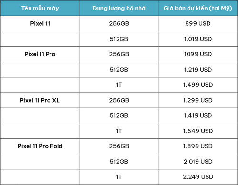Select the Pixel 11 Pro XL cell
This screenshot has height=185, width=238.
(x=40, y=100)
